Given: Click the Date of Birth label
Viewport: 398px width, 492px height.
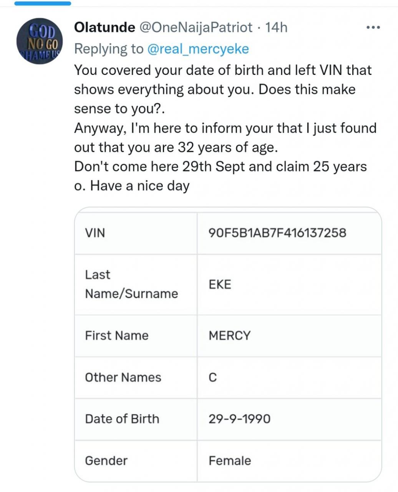Looking at the screenshot, I should pos(122,419).
